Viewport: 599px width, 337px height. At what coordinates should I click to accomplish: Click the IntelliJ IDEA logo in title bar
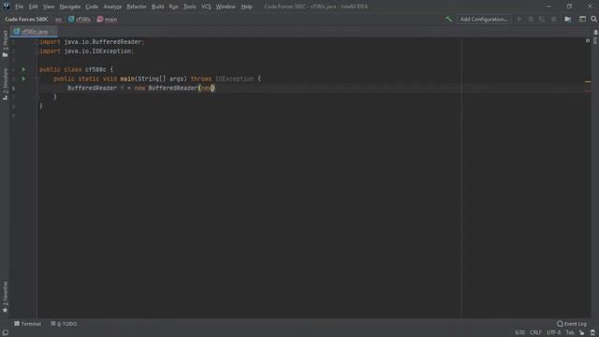[x=7, y=7]
